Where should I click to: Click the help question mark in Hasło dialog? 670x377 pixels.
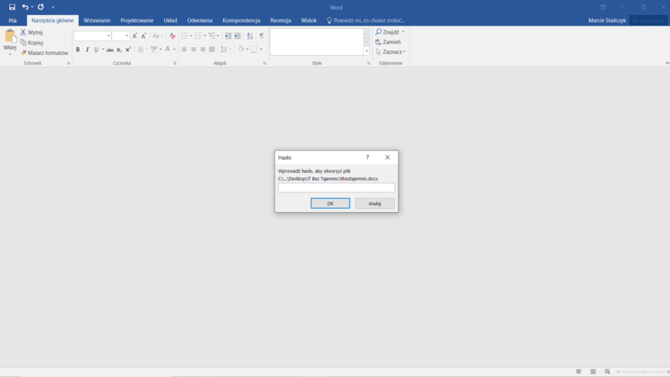[367, 158]
